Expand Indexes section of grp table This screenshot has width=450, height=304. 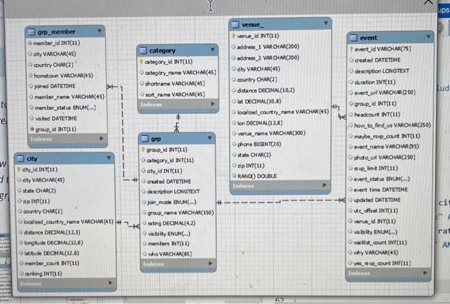coord(210,264)
